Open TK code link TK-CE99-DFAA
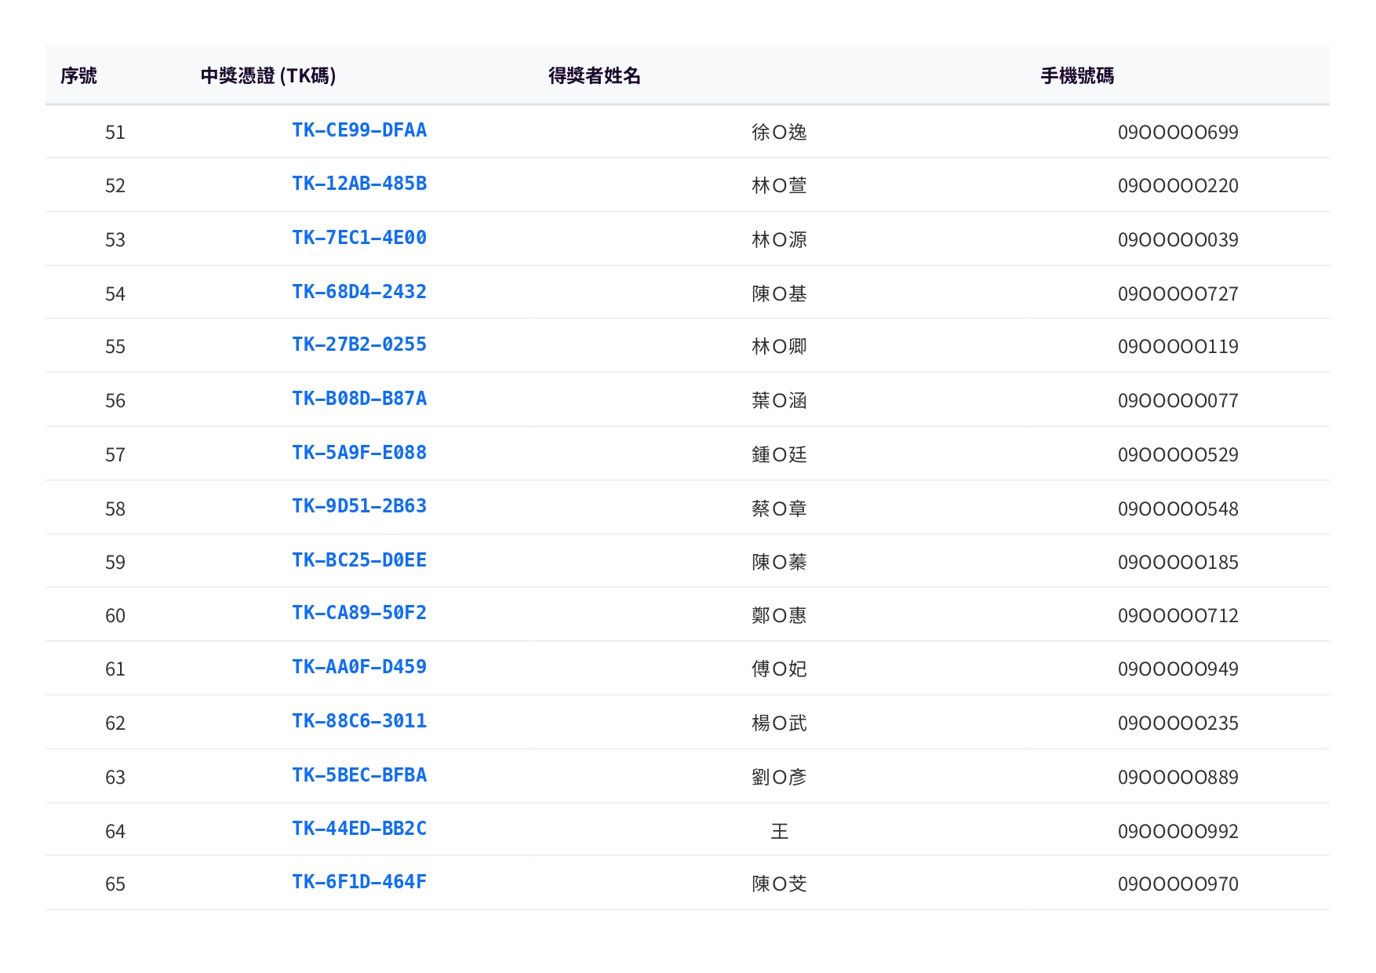Screen dimensions: 1376x973 tap(359, 130)
